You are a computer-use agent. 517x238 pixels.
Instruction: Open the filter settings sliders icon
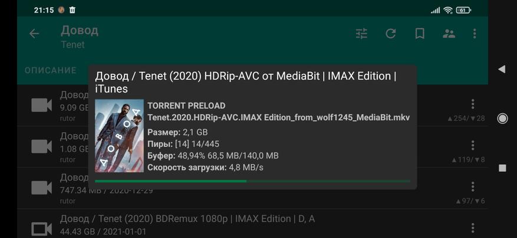click(361, 34)
